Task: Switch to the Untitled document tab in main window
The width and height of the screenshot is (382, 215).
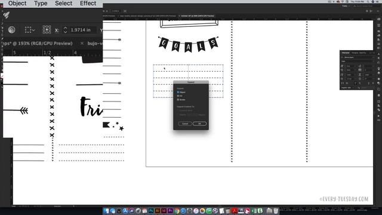Action: 197,16
